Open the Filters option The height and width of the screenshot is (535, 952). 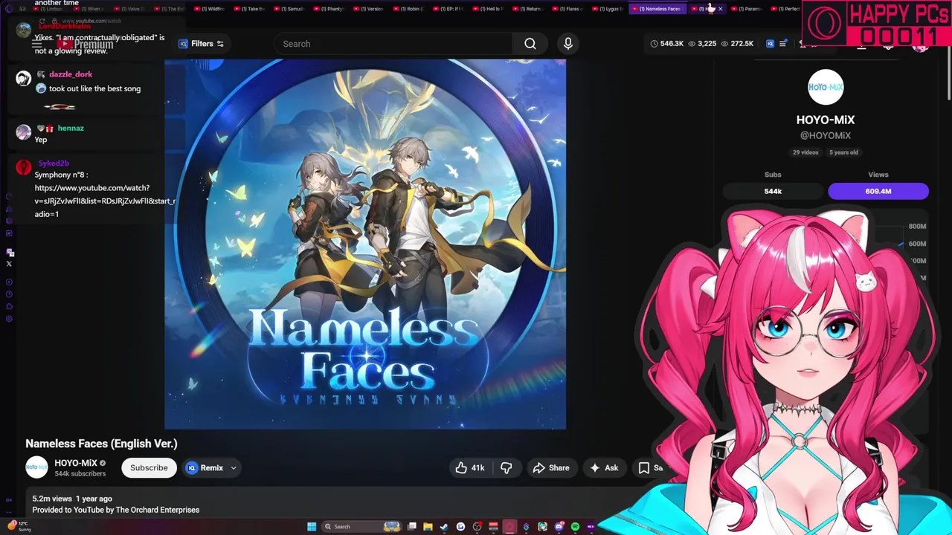coord(202,44)
